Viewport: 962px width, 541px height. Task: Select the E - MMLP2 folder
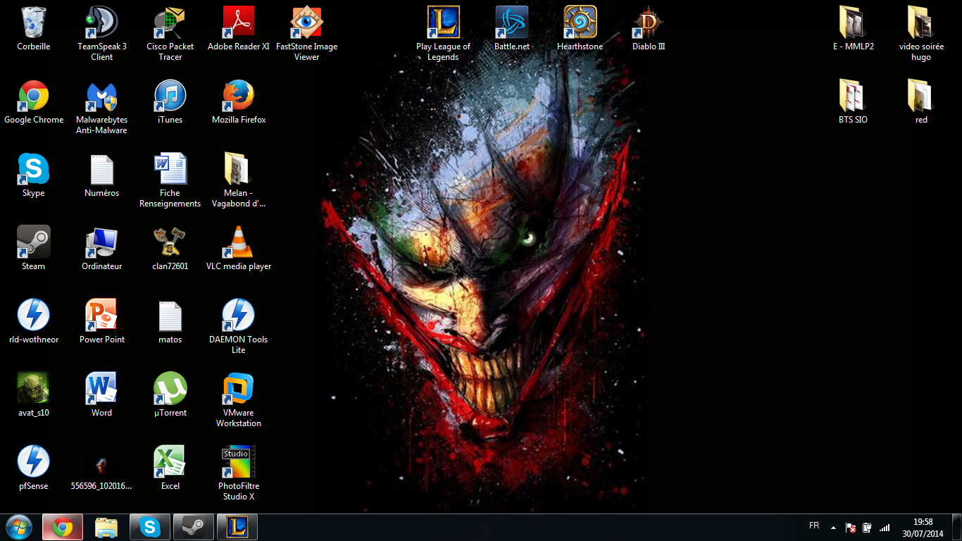pos(853,23)
